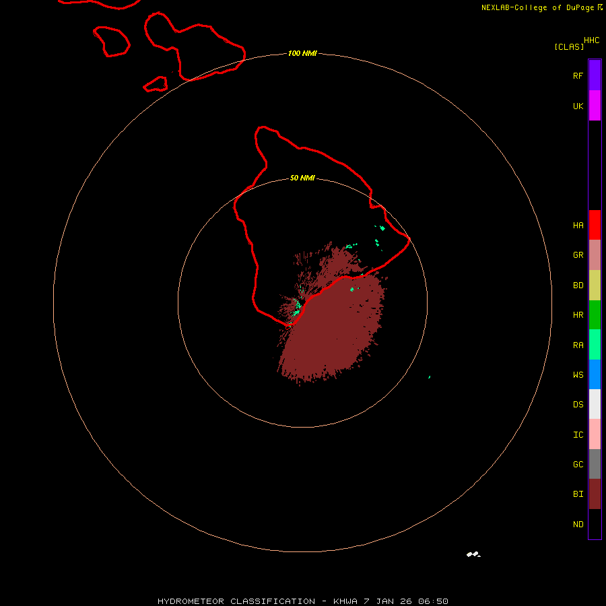Image resolution: width=606 pixels, height=606 pixels.
Task: Click the isolated green rain pixel outside the 50 NMI ring
Action: (430, 377)
